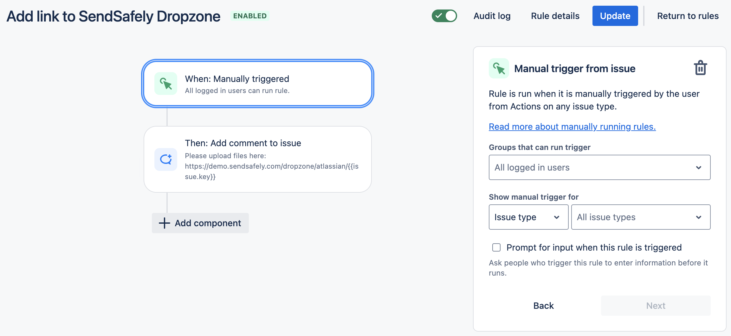This screenshot has height=336, width=731.
Task: Click Return to rules
Action: 688,16
